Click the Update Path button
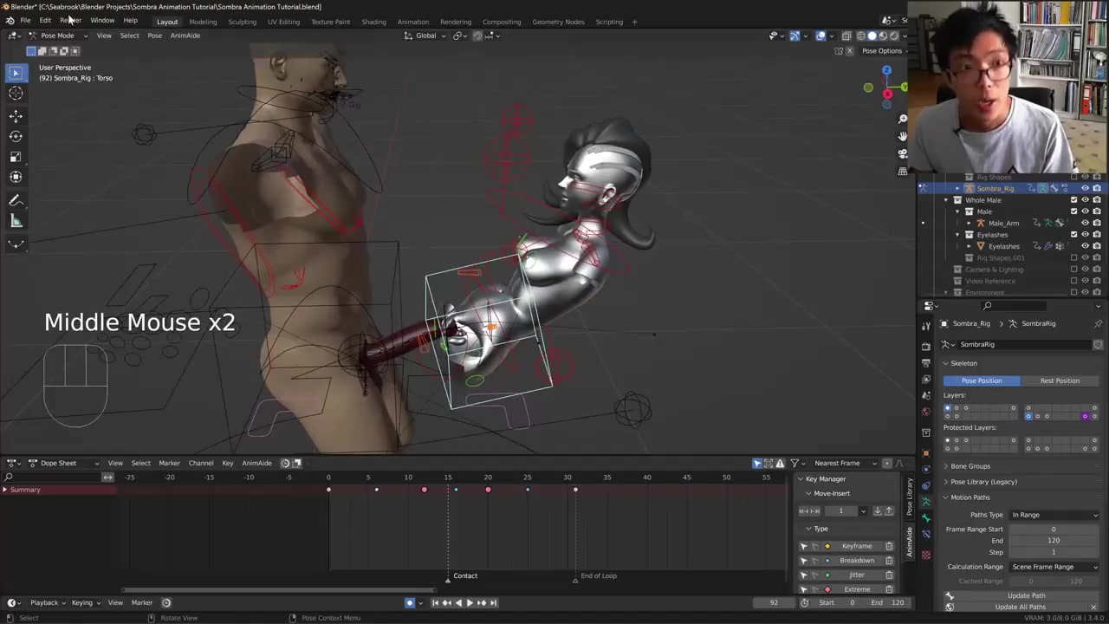 coord(1026,595)
